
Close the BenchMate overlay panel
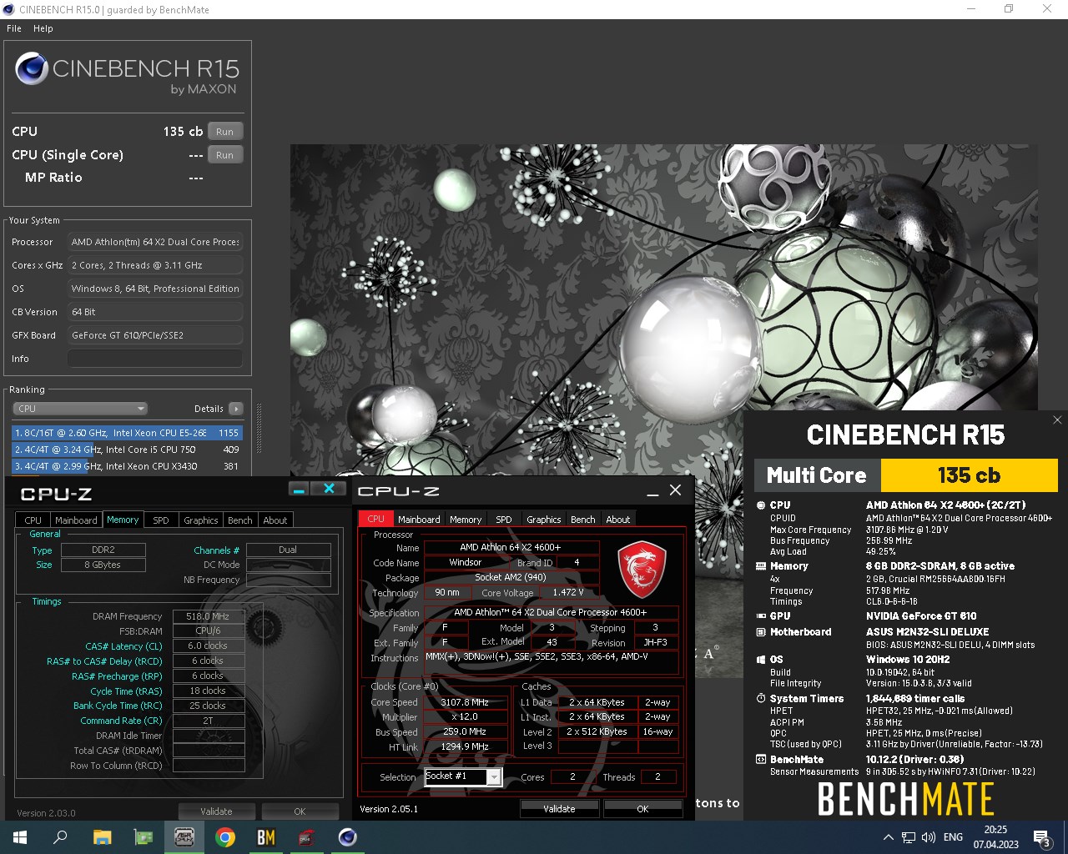coord(1057,420)
